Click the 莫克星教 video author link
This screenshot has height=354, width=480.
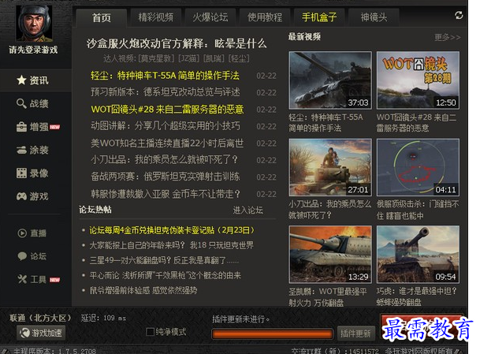tap(156, 58)
